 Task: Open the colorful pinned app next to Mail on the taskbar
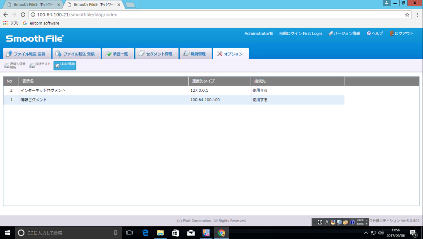[x=206, y=232]
